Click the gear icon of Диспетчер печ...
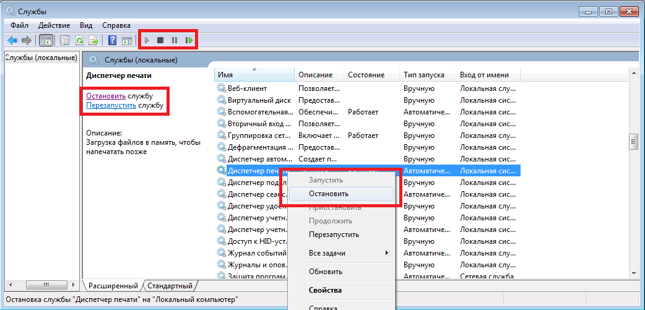645x310 pixels. click(222, 170)
